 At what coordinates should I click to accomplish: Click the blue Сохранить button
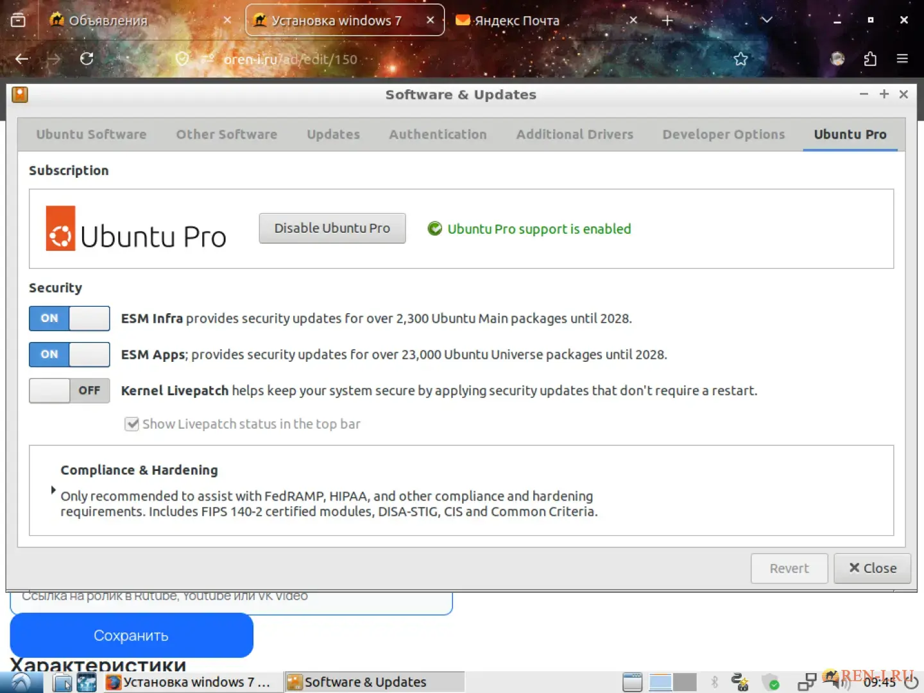pos(132,635)
